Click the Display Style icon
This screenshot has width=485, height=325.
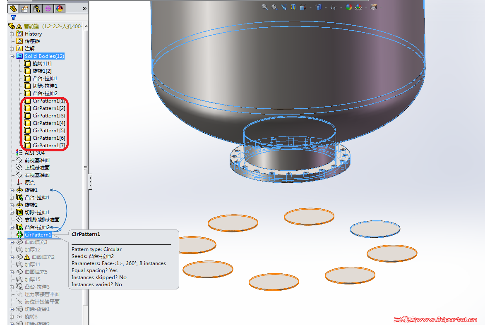(x=318, y=7)
